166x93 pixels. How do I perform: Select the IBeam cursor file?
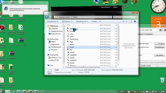pos(72,44)
